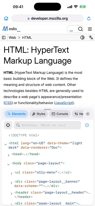Open the CSS link in the paragraph

coord(8,103)
